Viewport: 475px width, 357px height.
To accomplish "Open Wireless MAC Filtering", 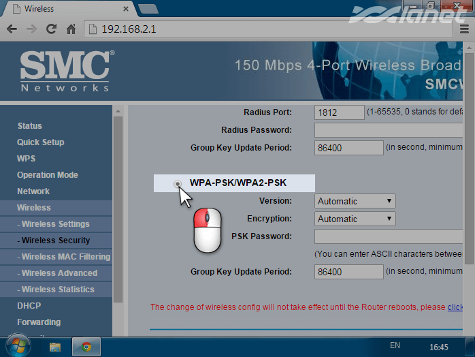I will (x=63, y=257).
